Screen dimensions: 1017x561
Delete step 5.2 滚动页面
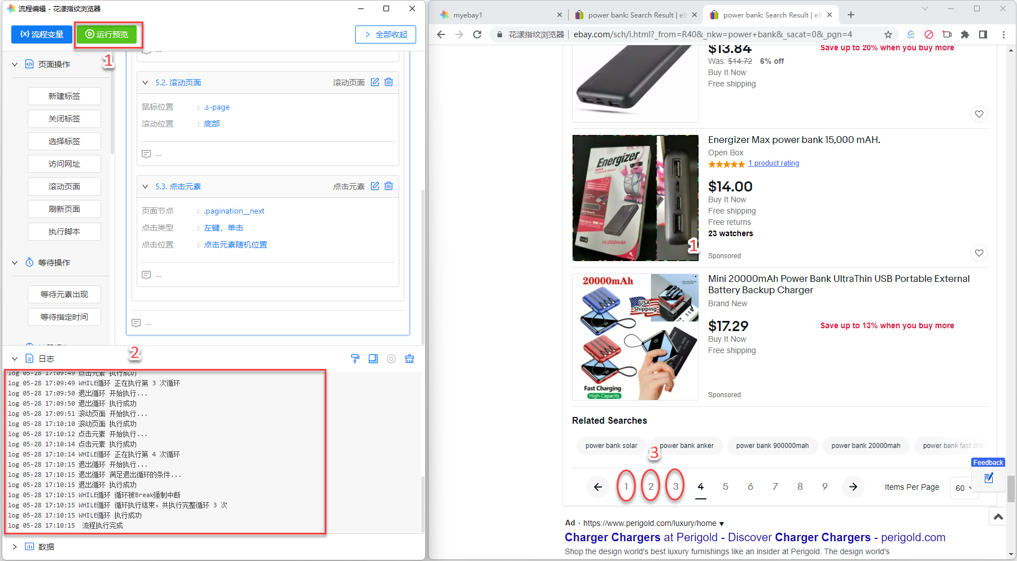coord(389,82)
